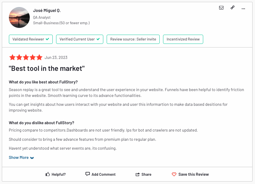Click the Validated Reviewer badge
This screenshot has width=255, height=184.
31,39
